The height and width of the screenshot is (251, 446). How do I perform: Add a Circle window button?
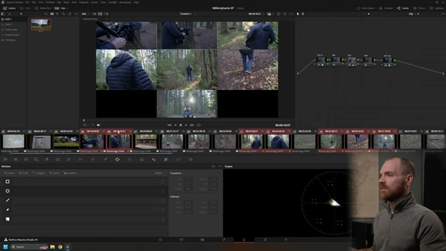point(24,173)
